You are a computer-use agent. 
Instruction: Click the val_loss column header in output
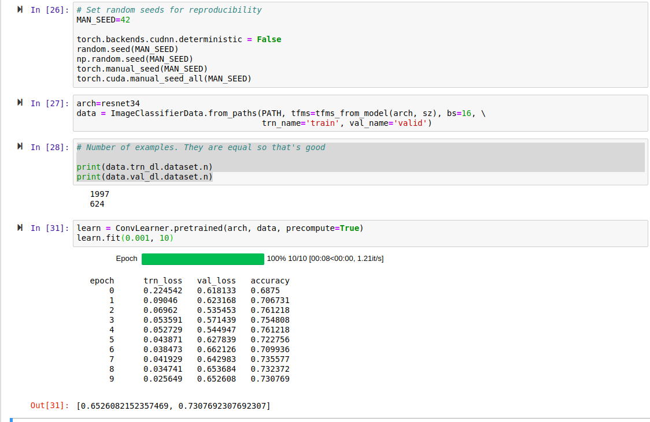[x=216, y=281]
